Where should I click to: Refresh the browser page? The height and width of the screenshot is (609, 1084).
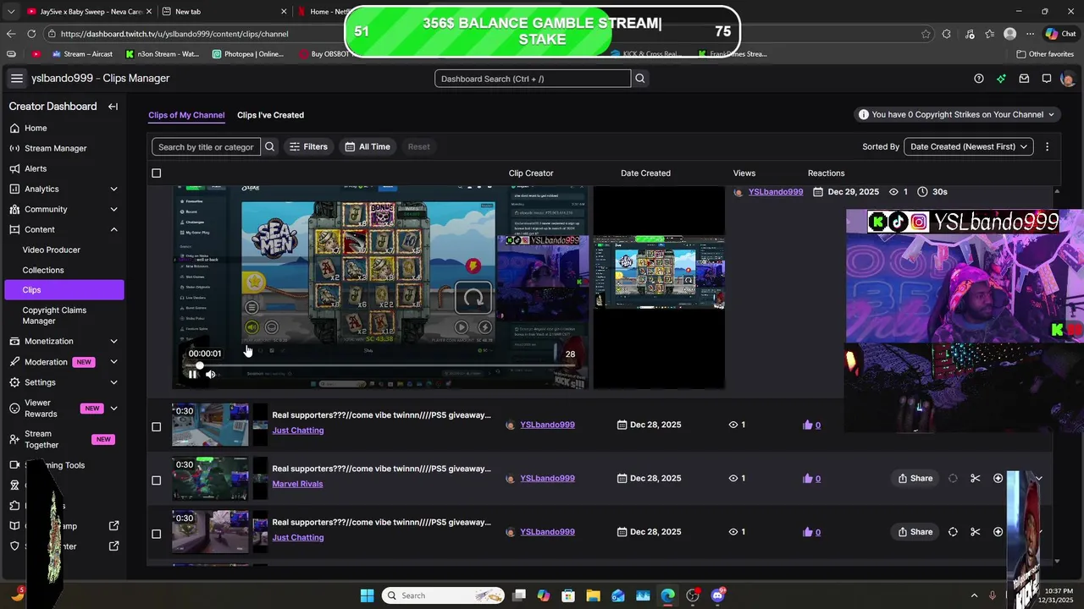(x=31, y=34)
